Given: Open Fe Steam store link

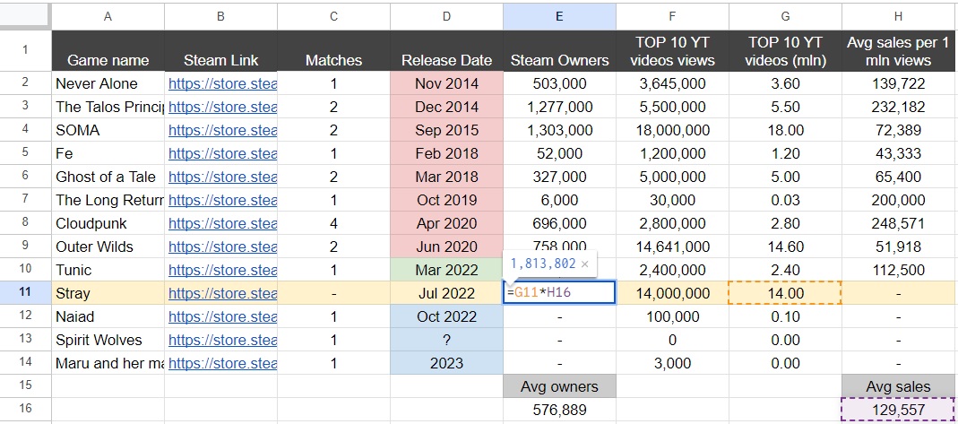Looking at the screenshot, I should pos(222,153).
